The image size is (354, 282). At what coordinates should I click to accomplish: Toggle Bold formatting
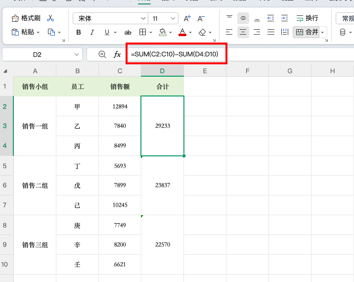[79, 32]
